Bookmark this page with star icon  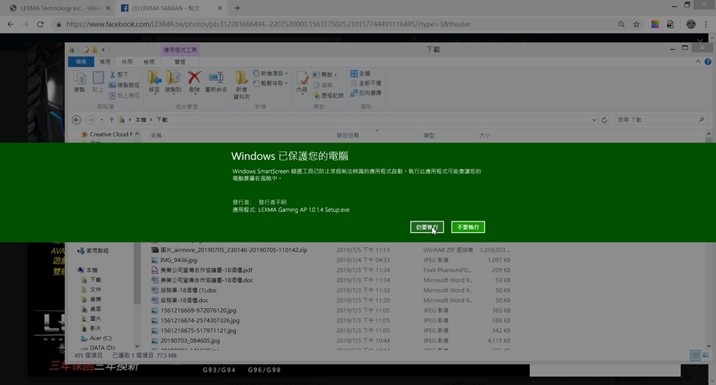pyautogui.click(x=636, y=24)
